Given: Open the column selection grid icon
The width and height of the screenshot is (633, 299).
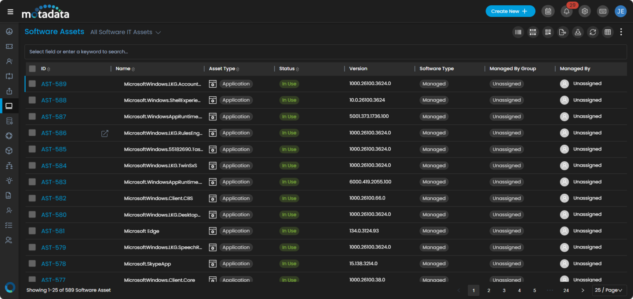Looking at the screenshot, I should [x=607, y=32].
